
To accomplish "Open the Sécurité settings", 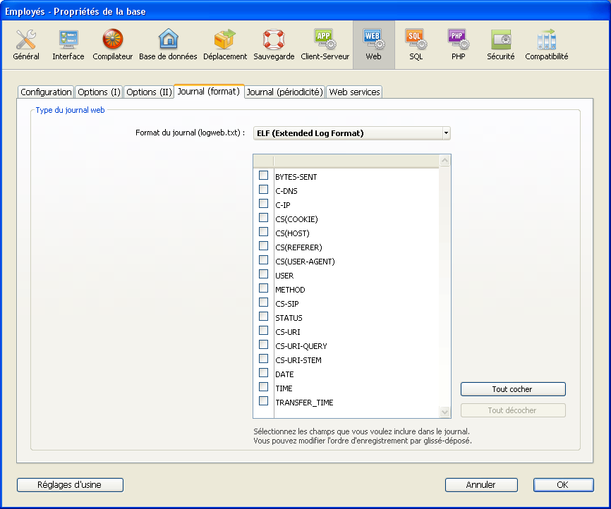I will (501, 44).
